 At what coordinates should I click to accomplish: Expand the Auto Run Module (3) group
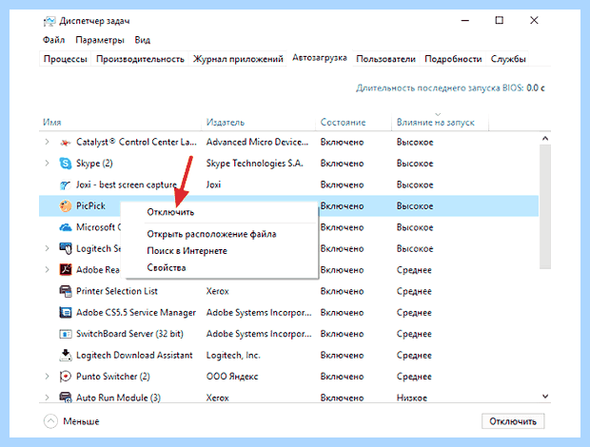tap(47, 398)
